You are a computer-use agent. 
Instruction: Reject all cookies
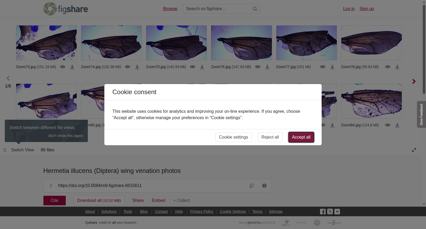point(270,137)
